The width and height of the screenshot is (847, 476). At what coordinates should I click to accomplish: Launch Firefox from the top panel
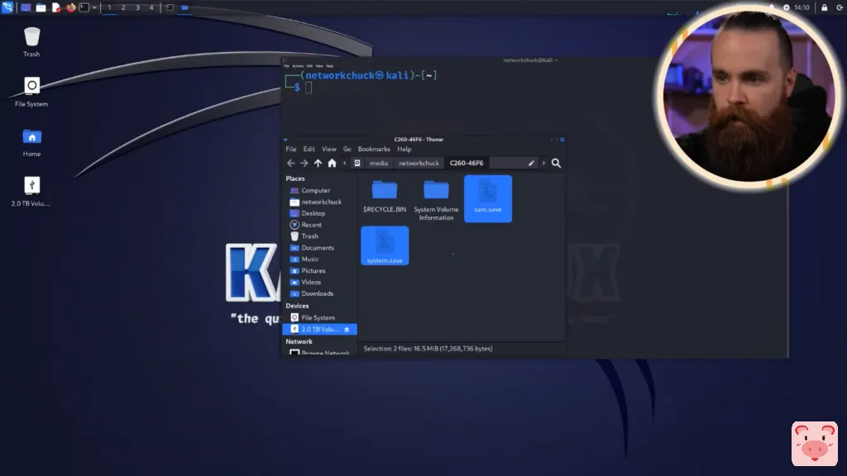[x=71, y=7]
